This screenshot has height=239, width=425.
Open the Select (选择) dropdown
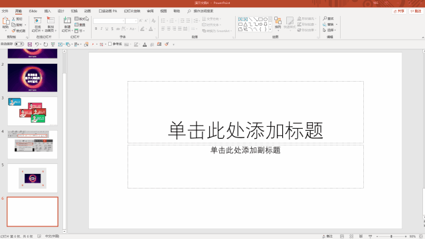coord(329,30)
